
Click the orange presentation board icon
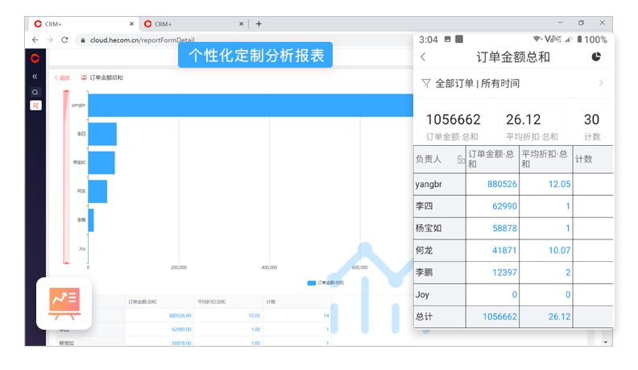pos(64,303)
